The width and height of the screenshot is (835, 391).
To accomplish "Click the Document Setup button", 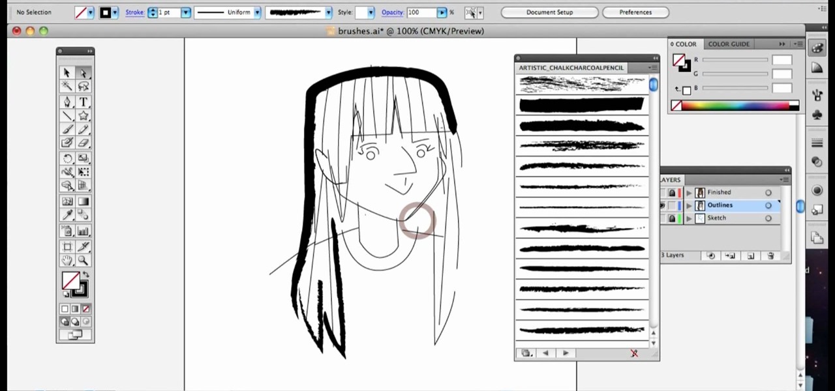I will click(x=549, y=12).
